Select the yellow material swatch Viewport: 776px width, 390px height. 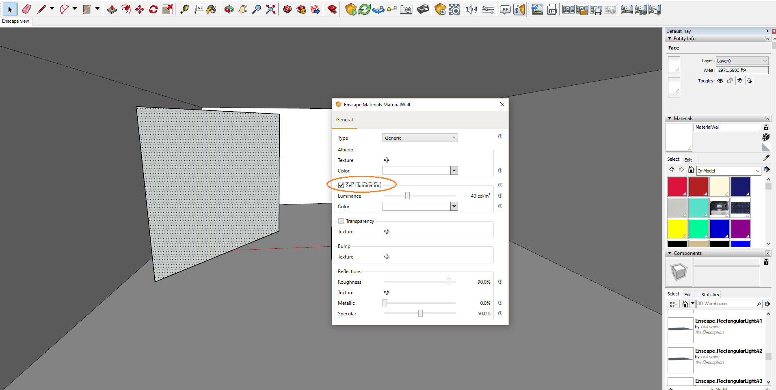[677, 229]
